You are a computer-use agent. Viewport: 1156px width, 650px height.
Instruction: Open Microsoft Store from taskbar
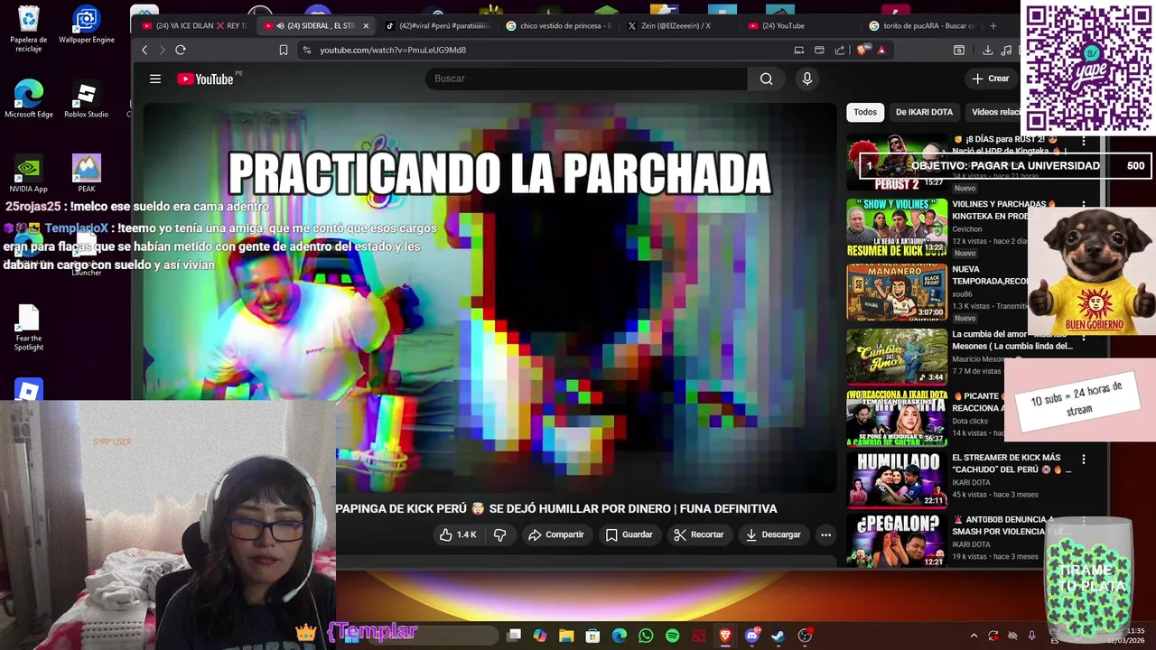coord(592,636)
